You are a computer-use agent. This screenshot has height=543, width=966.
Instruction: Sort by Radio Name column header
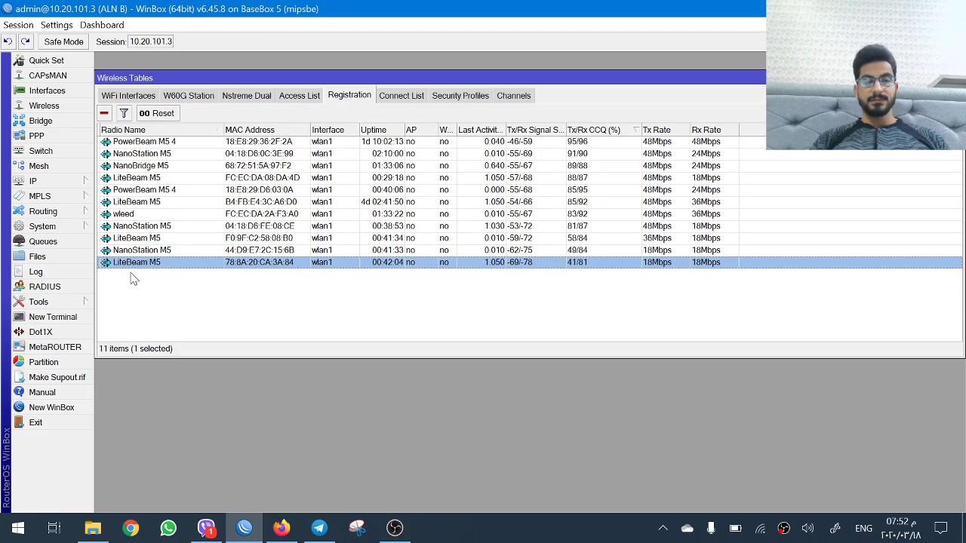(x=161, y=130)
